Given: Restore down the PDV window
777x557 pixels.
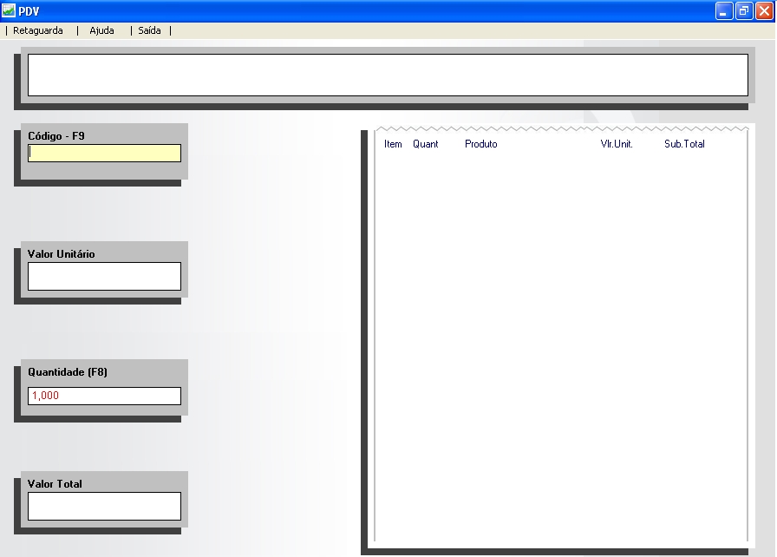Looking at the screenshot, I should [744, 11].
